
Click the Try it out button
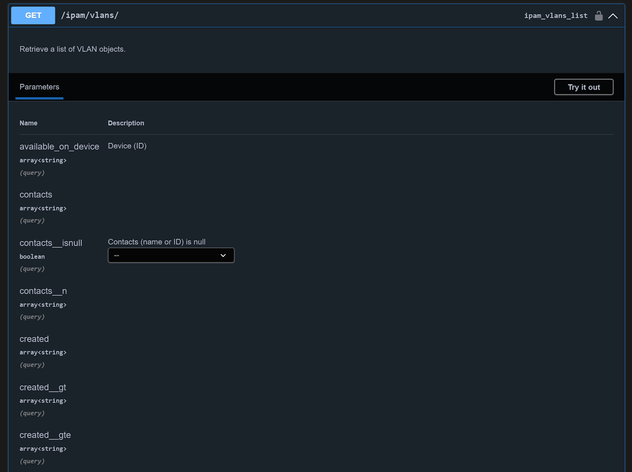(x=583, y=87)
